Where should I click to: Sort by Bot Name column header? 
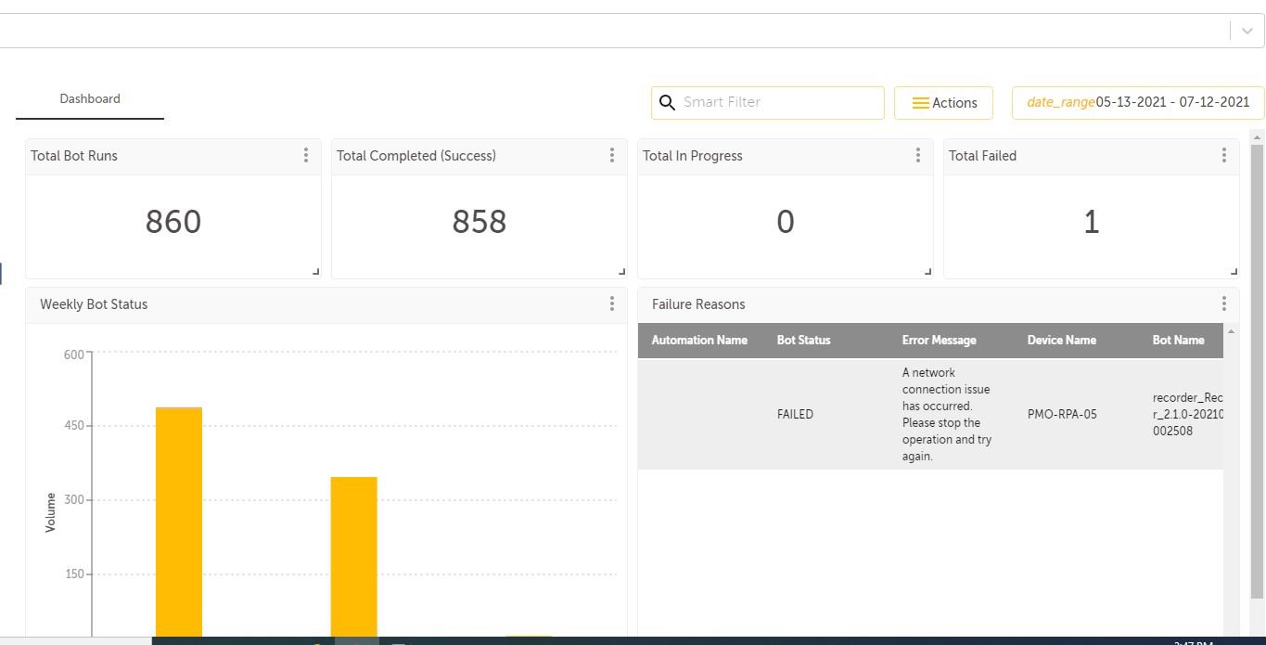pyautogui.click(x=1178, y=341)
